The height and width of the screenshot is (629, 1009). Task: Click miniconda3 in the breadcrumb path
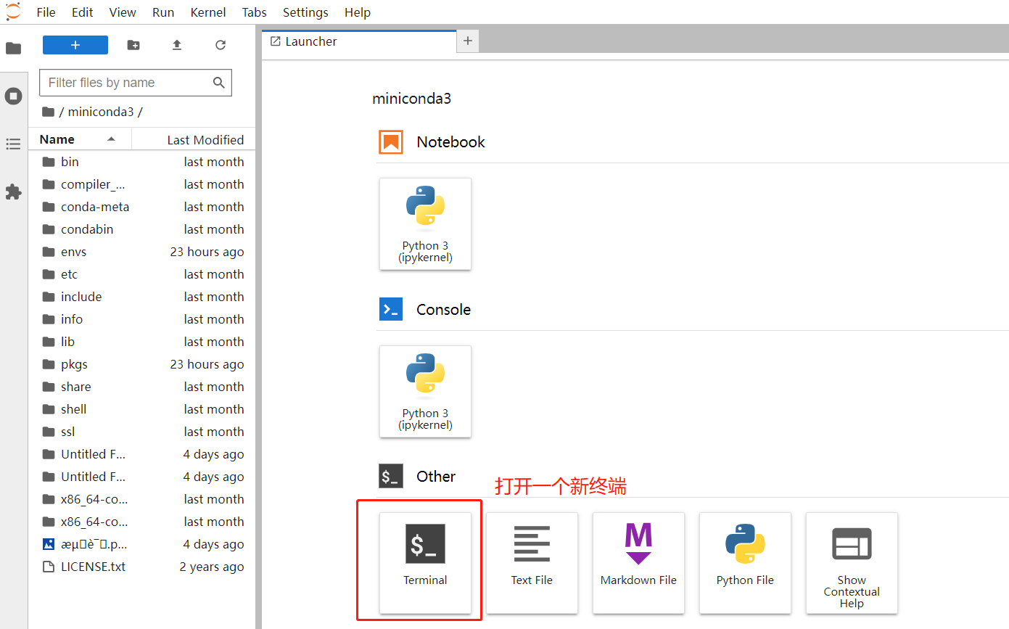click(x=100, y=112)
